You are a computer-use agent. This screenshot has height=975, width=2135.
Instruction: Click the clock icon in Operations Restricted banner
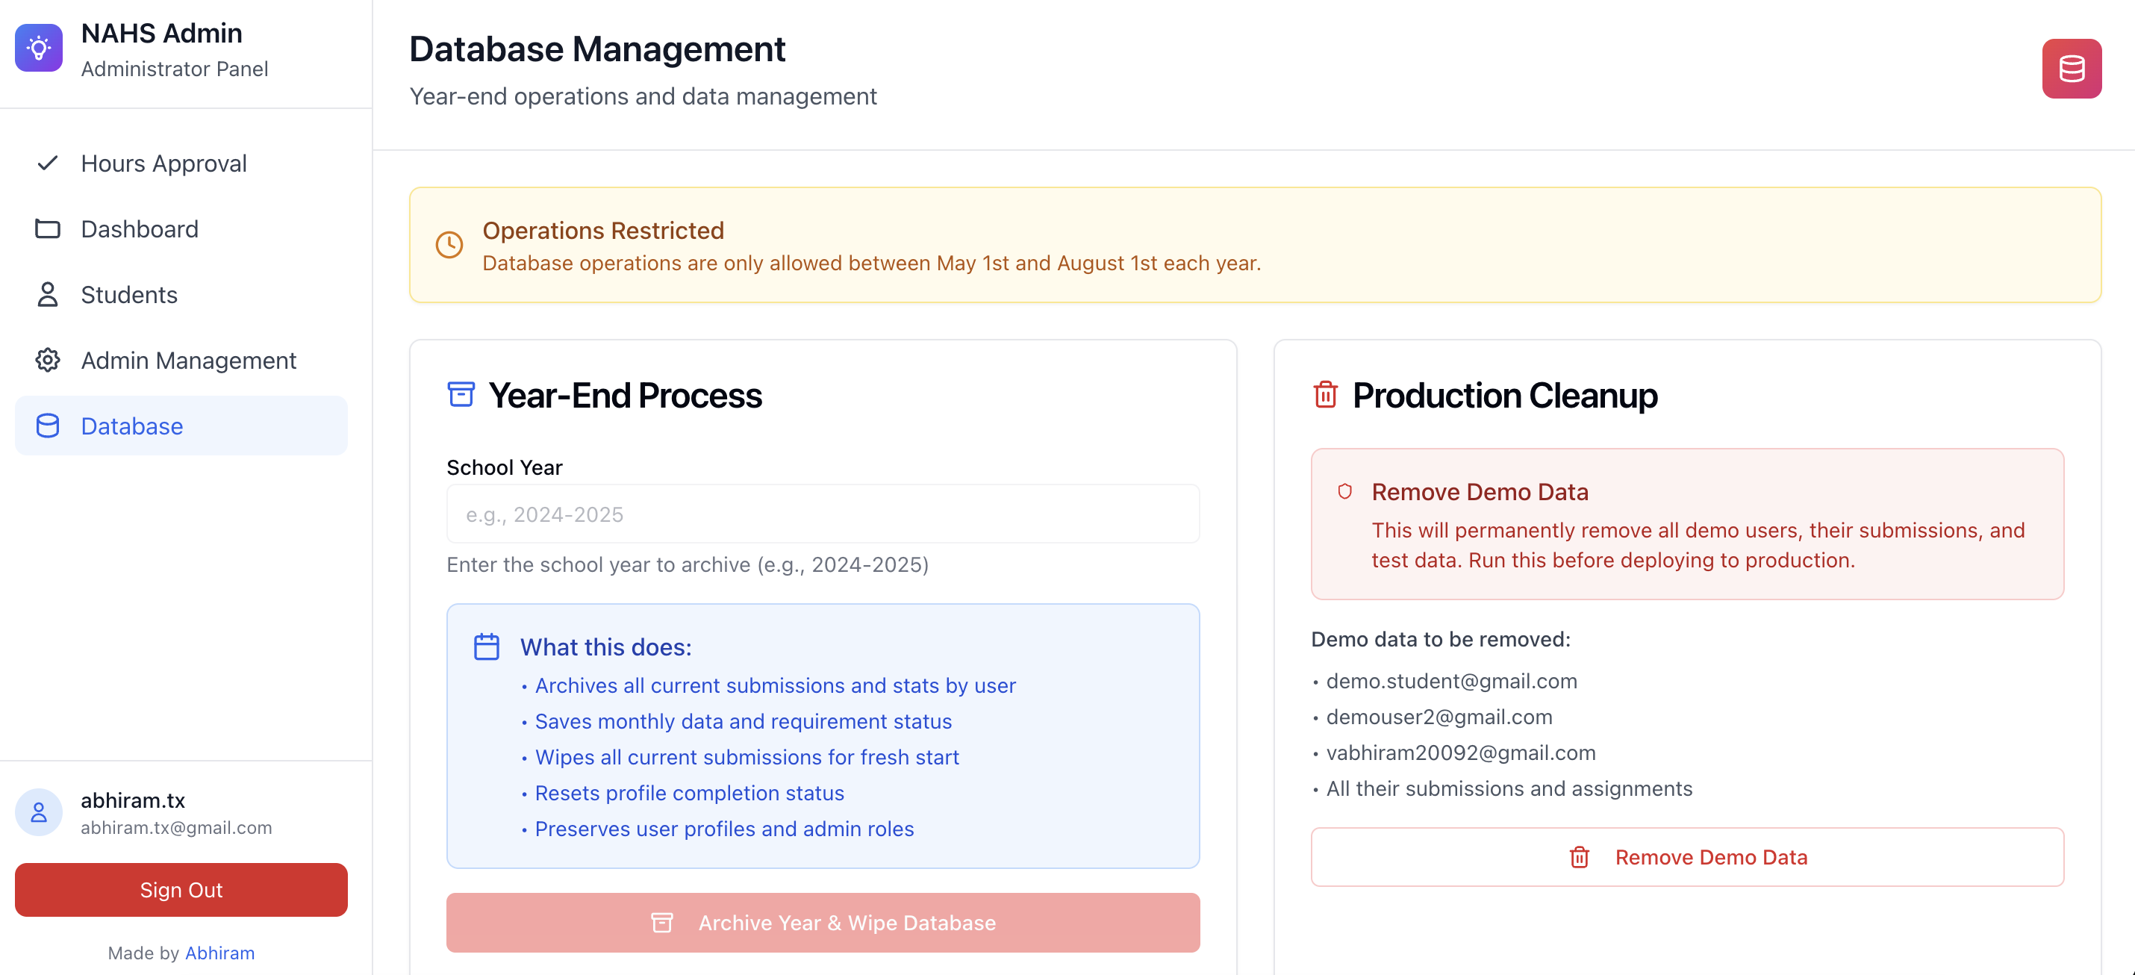(449, 245)
